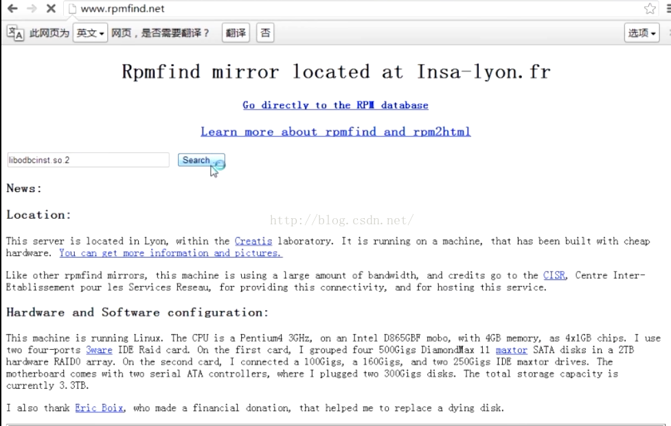Click the browser forward arrow
This screenshot has width=671, height=426.
pyautogui.click(x=32, y=8)
